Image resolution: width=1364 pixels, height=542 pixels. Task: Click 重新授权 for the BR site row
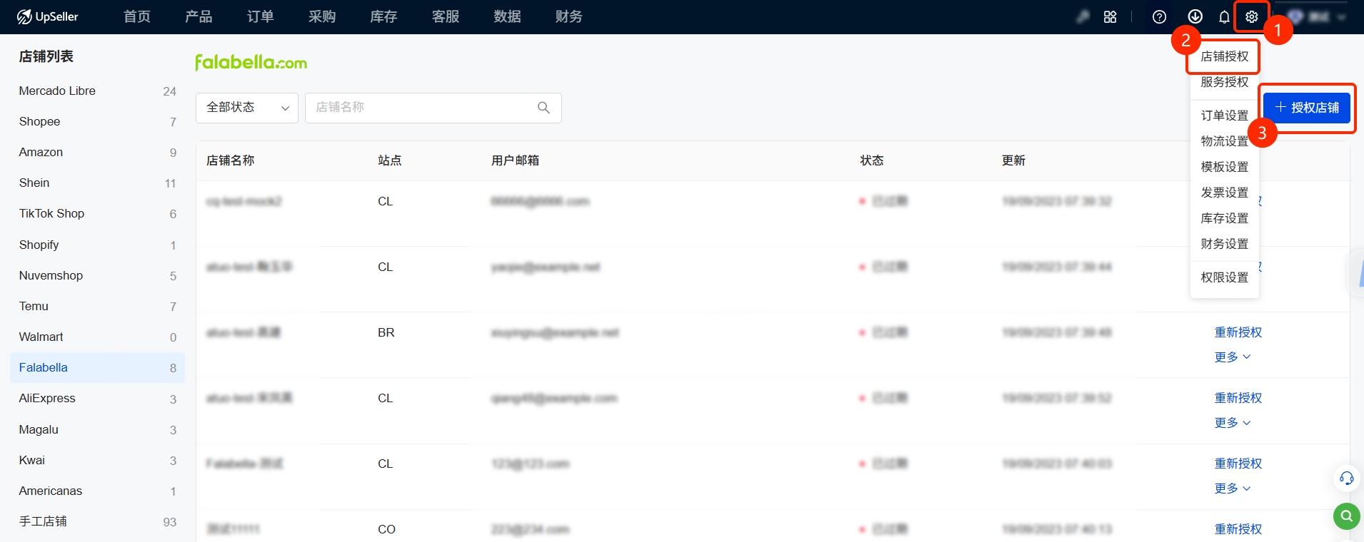click(1238, 332)
